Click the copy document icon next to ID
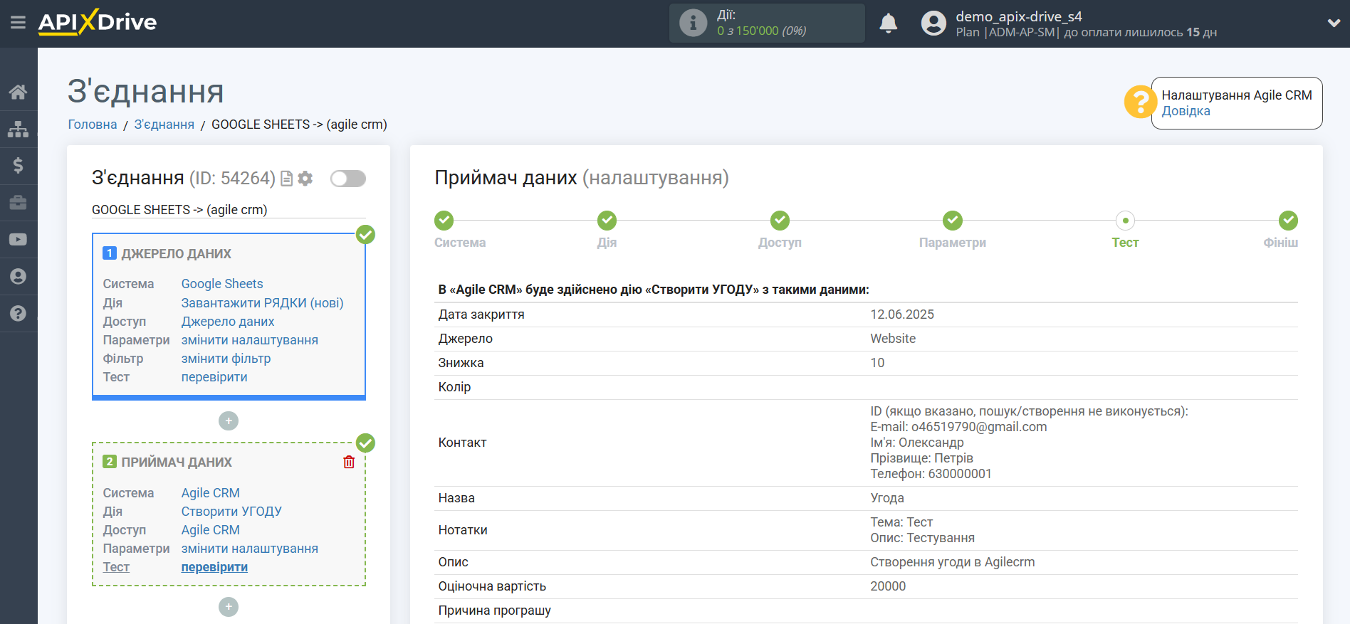The height and width of the screenshot is (624, 1350). [287, 179]
